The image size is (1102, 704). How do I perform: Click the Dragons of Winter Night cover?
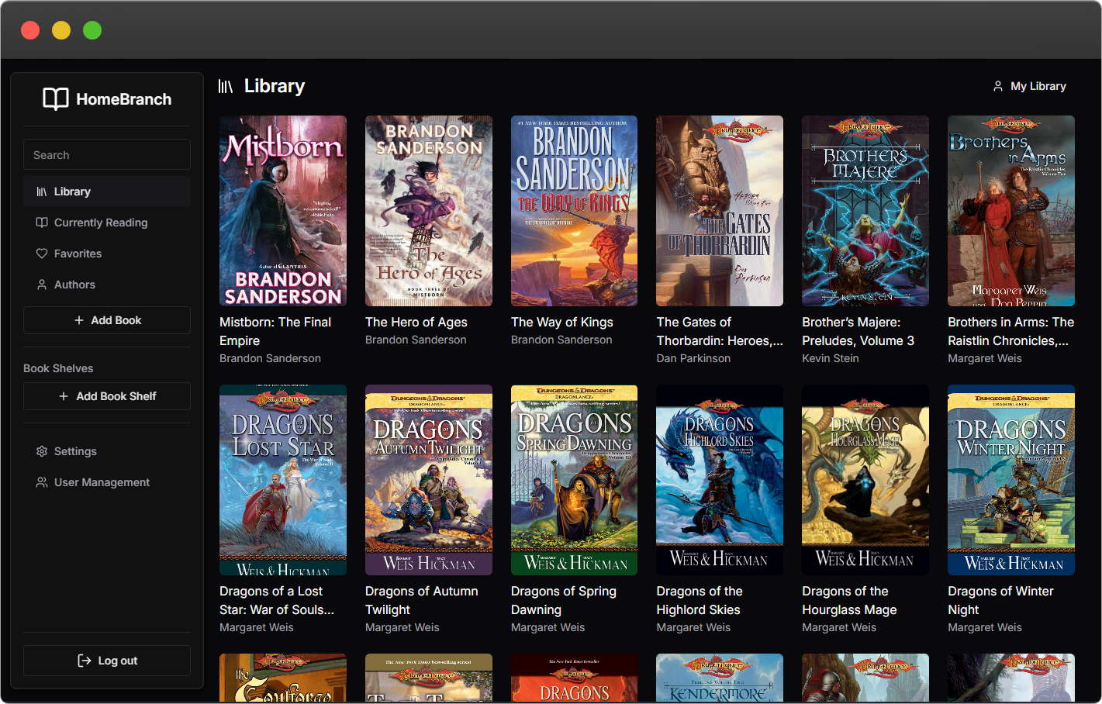(1010, 479)
